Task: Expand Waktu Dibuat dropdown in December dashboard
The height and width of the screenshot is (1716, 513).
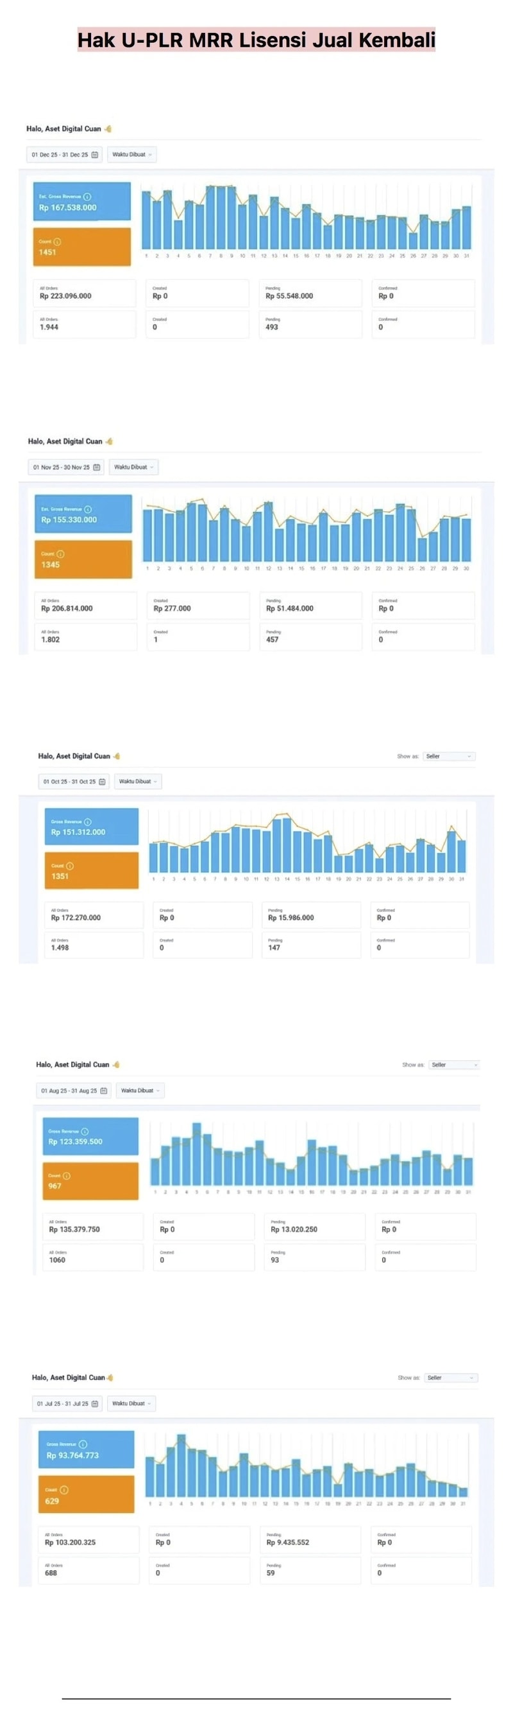Action: pyautogui.click(x=131, y=155)
